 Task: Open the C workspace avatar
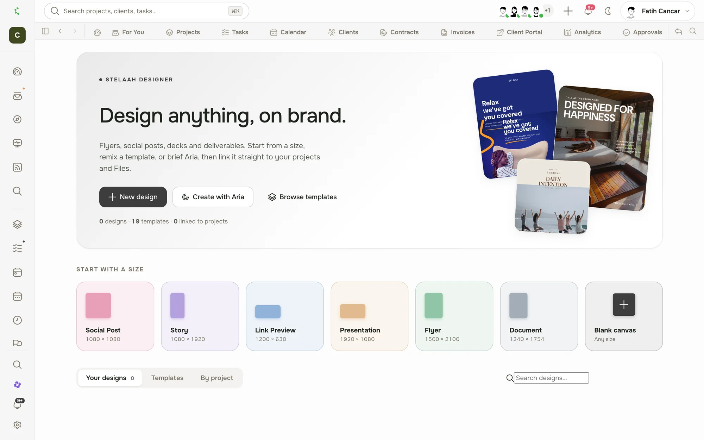pos(17,35)
